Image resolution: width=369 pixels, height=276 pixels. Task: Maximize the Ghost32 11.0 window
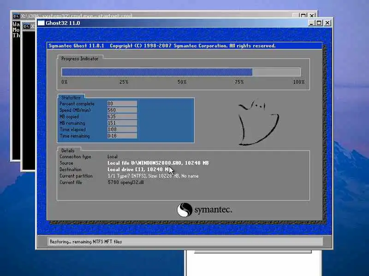pos(319,23)
